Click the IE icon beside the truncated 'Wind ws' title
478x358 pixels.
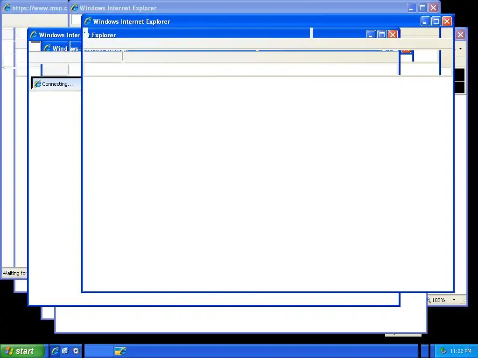coord(47,48)
